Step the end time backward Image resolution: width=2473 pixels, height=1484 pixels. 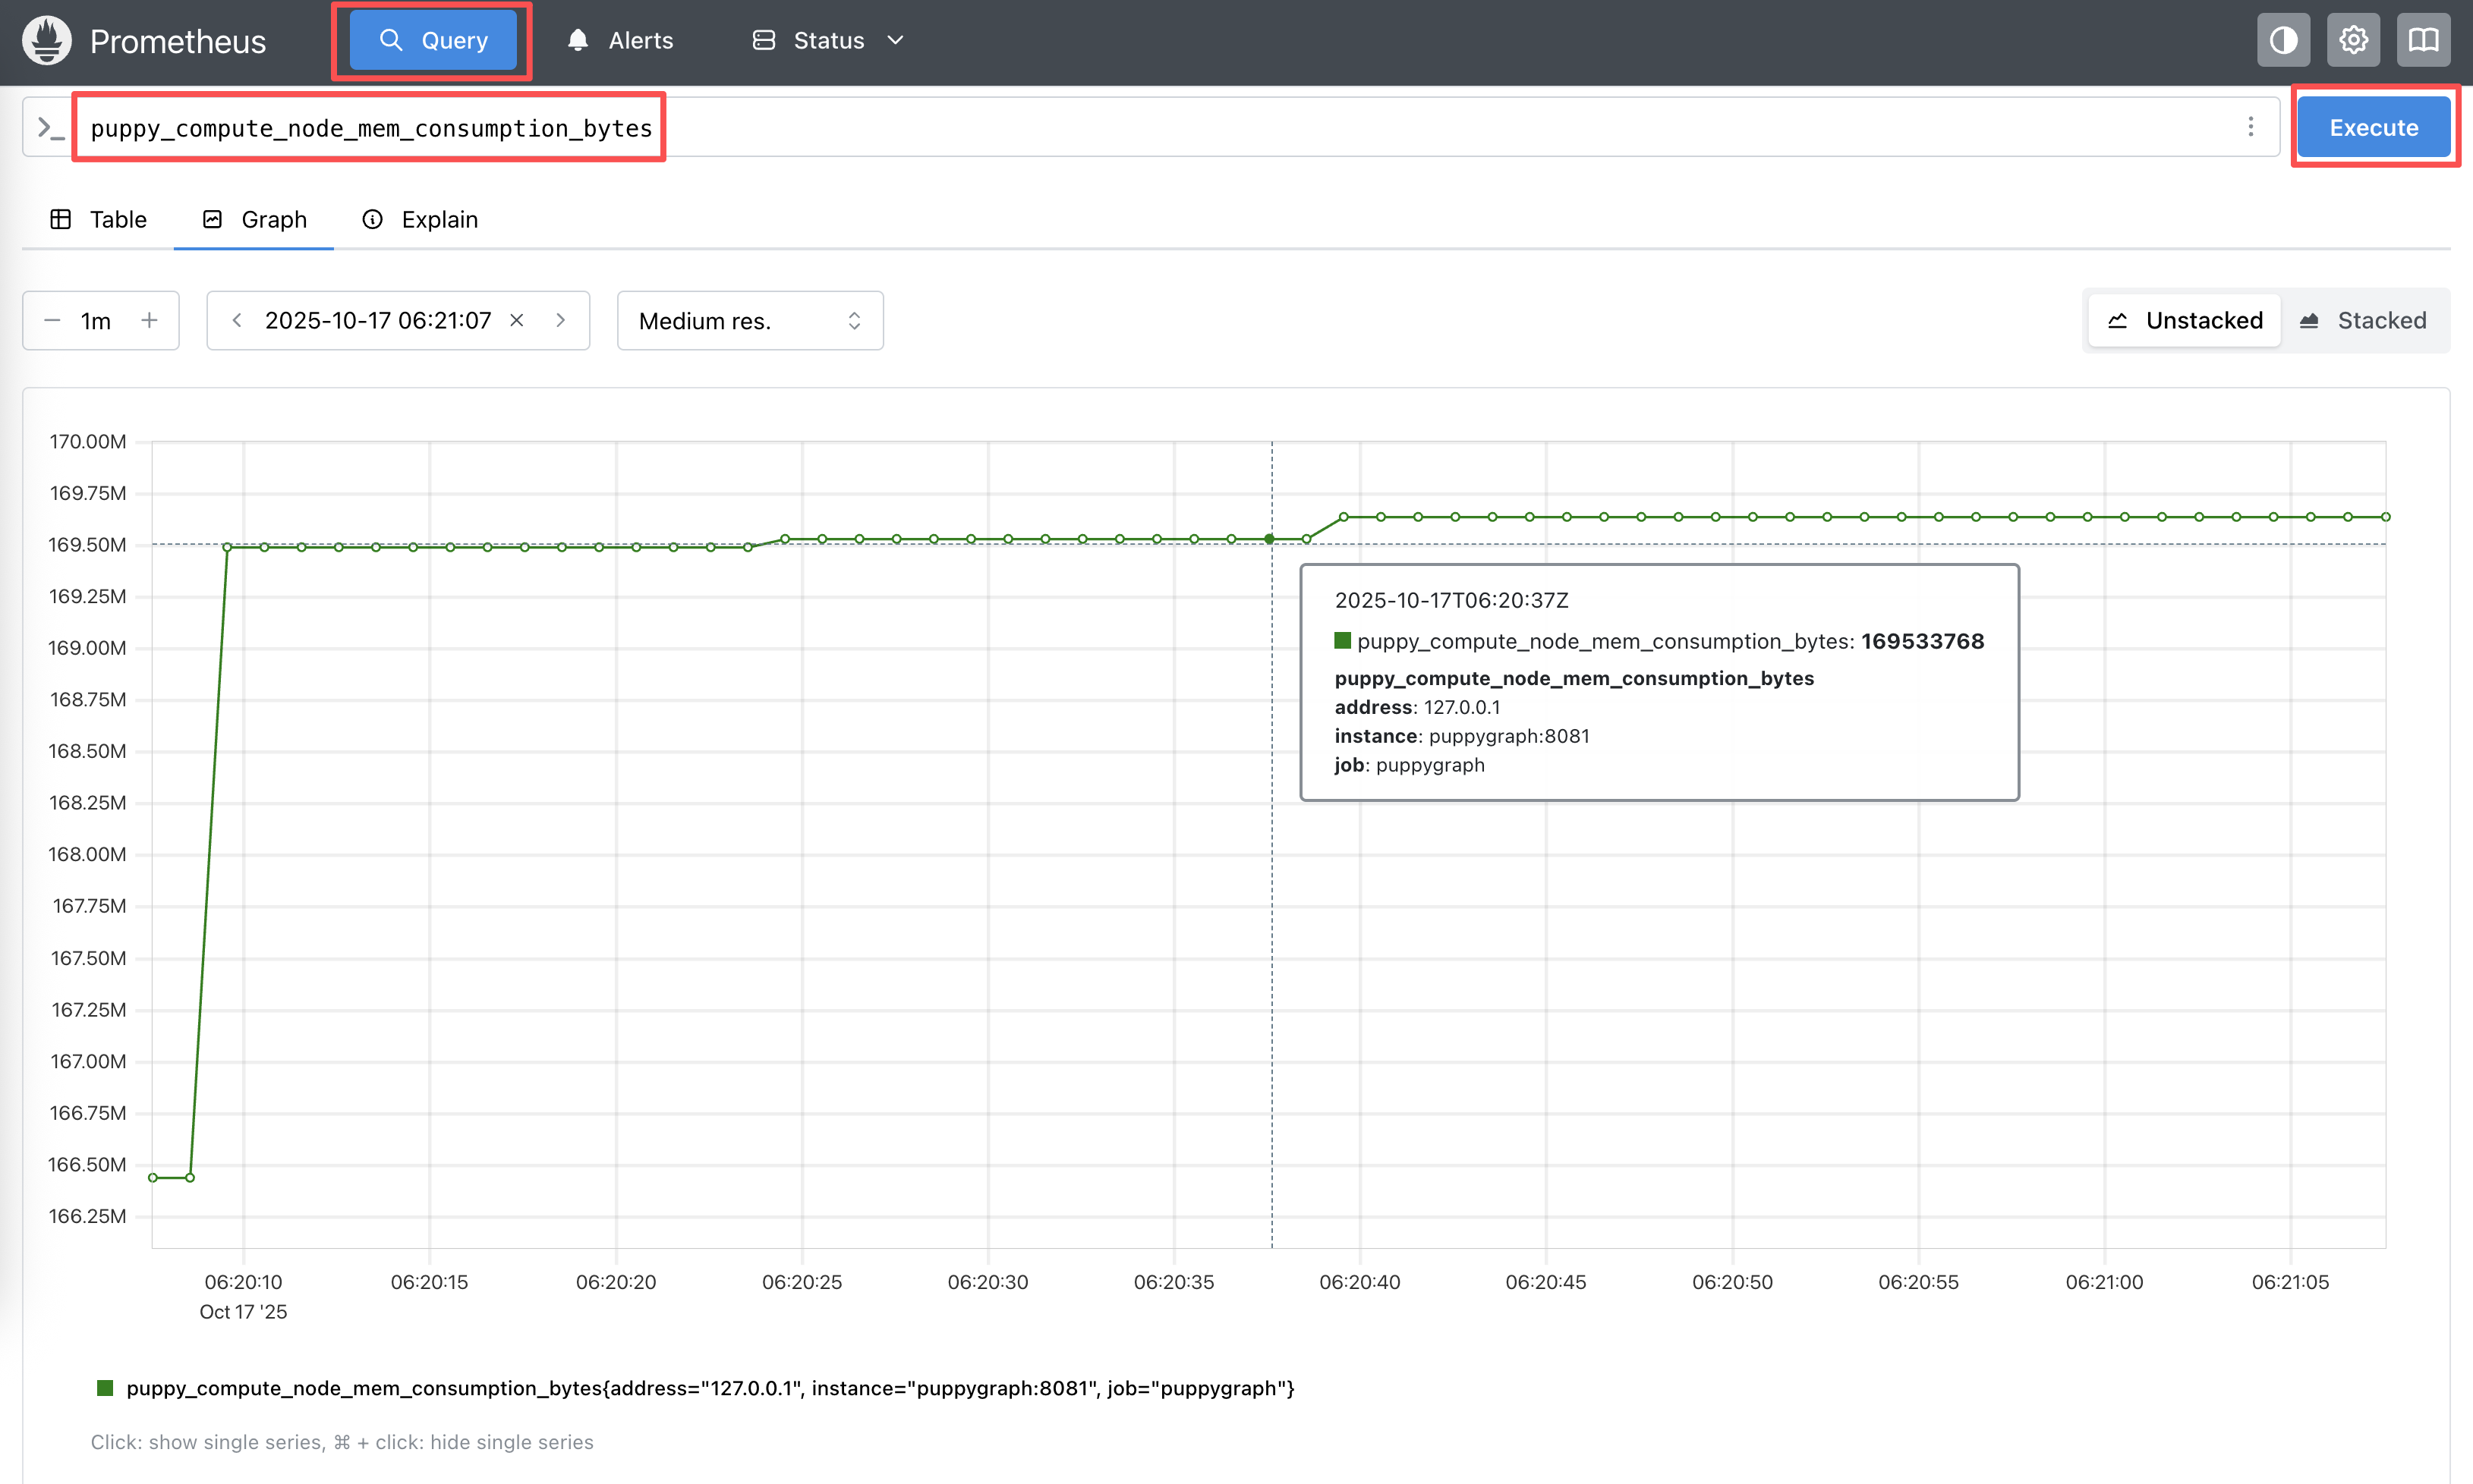click(237, 320)
